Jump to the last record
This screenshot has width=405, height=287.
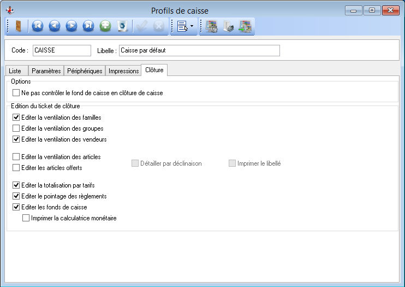click(88, 26)
